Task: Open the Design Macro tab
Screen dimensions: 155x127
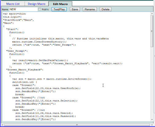Action: (x=36, y=4)
